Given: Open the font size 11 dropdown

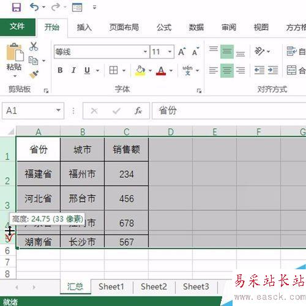Looking at the screenshot, I should pyautogui.click(x=170, y=52).
